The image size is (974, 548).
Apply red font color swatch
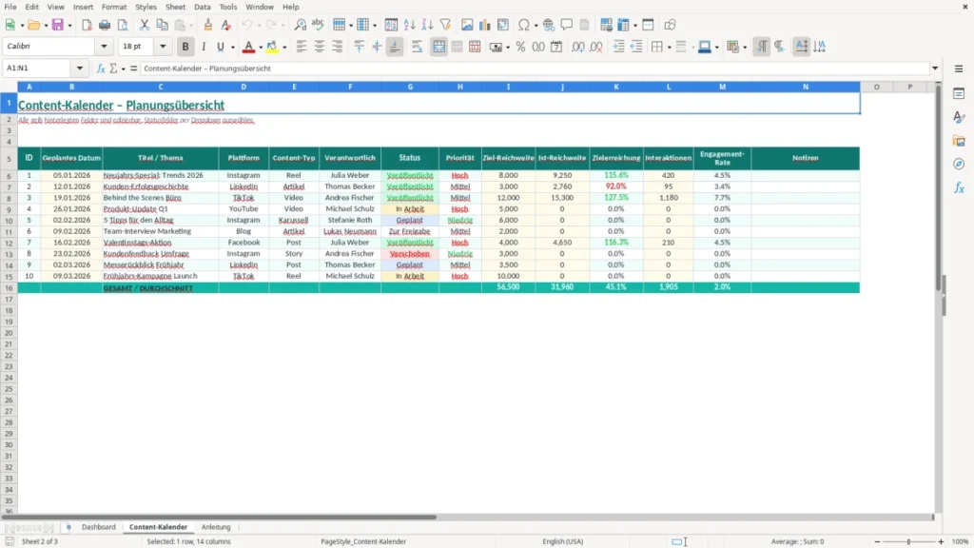pyautogui.click(x=248, y=47)
